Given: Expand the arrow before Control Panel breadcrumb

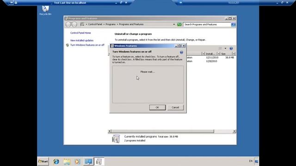Looking at the screenshot, I should (86, 24).
